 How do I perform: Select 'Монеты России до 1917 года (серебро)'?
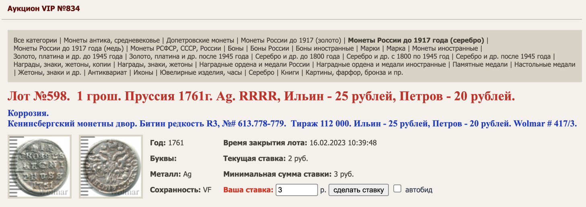tap(416, 40)
